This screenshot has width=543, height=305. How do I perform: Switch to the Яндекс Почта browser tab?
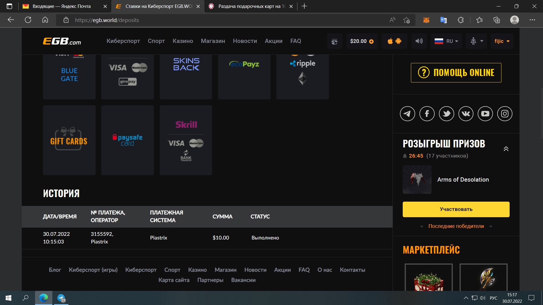point(62,6)
